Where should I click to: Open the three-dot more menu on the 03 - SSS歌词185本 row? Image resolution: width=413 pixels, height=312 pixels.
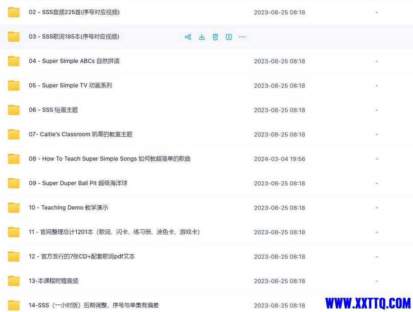[242, 37]
